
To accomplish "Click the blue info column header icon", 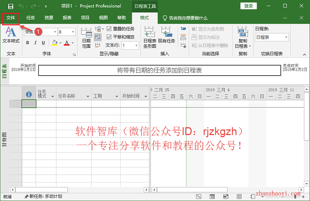I will (x=29, y=94).
